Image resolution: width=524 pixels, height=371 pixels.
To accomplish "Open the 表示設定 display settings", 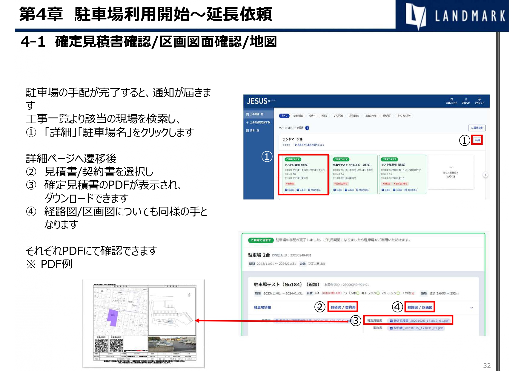I will [x=477, y=128].
